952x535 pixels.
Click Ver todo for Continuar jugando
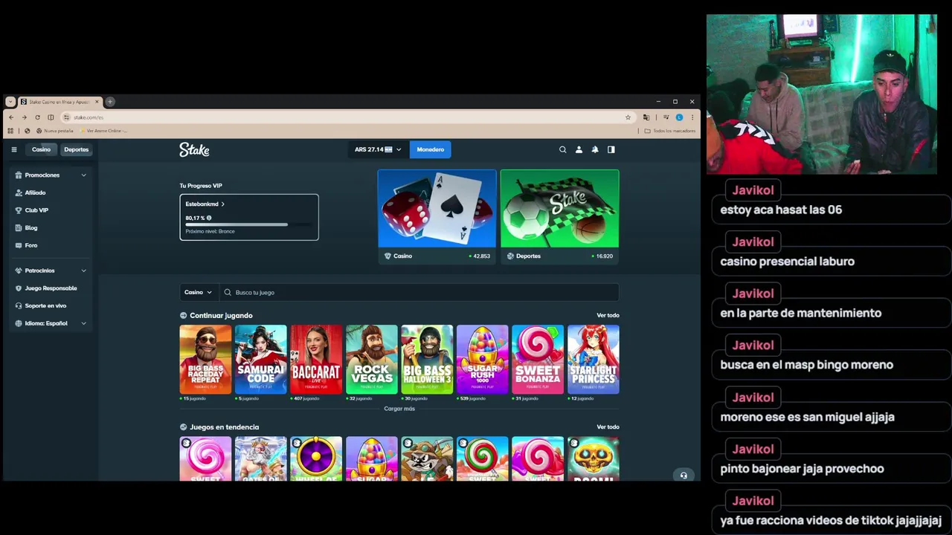click(x=608, y=315)
